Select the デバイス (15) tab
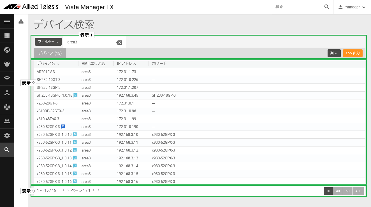This screenshot has height=207, width=371. [x=50, y=53]
